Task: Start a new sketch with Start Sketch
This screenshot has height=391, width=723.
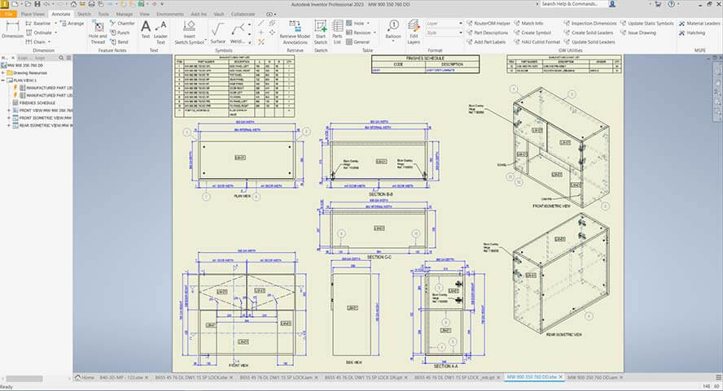Action: pyautogui.click(x=321, y=31)
